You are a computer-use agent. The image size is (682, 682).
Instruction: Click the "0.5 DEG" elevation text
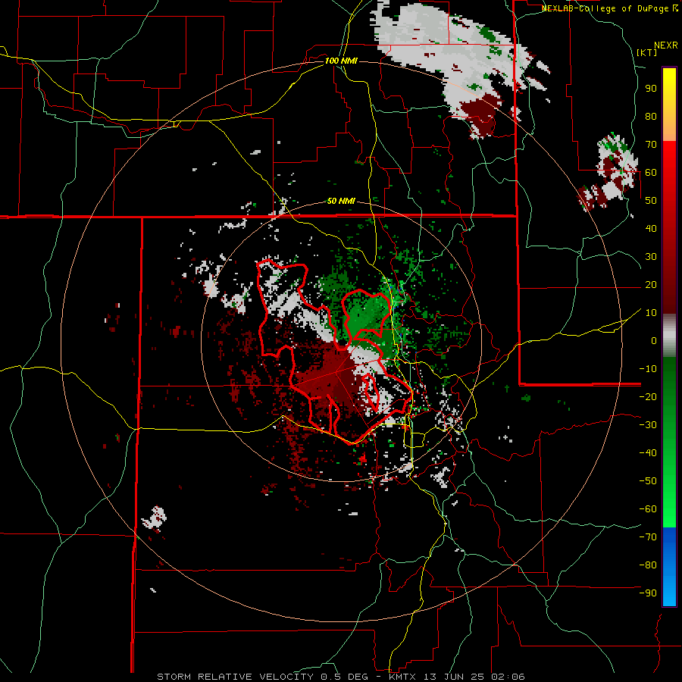pyautogui.click(x=343, y=677)
